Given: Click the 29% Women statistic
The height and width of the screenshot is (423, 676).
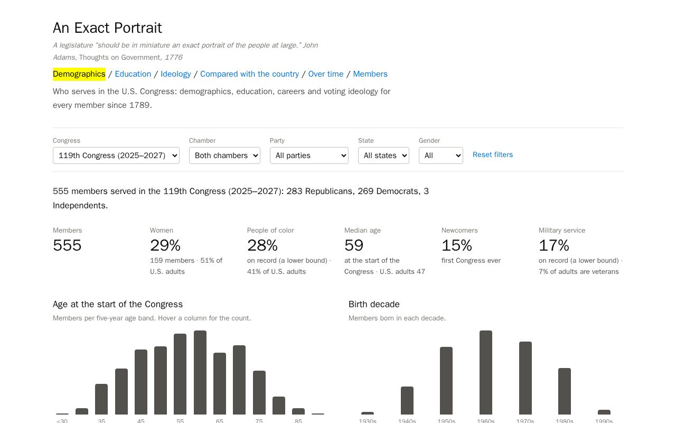Looking at the screenshot, I should (x=165, y=245).
